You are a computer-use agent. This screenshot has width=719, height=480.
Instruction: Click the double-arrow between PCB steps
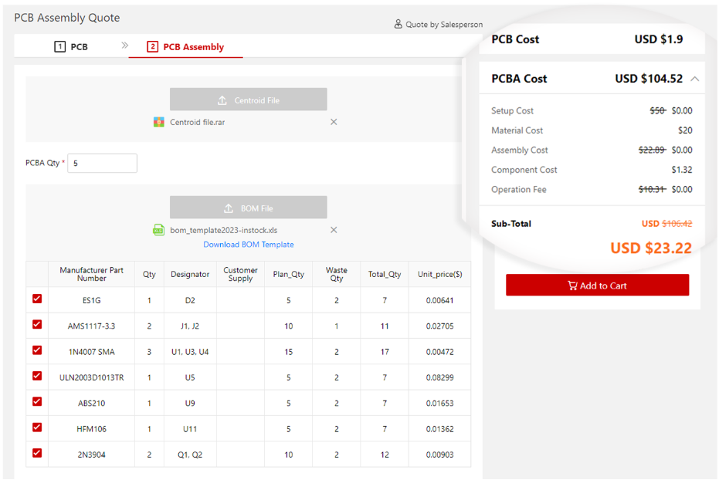click(125, 46)
